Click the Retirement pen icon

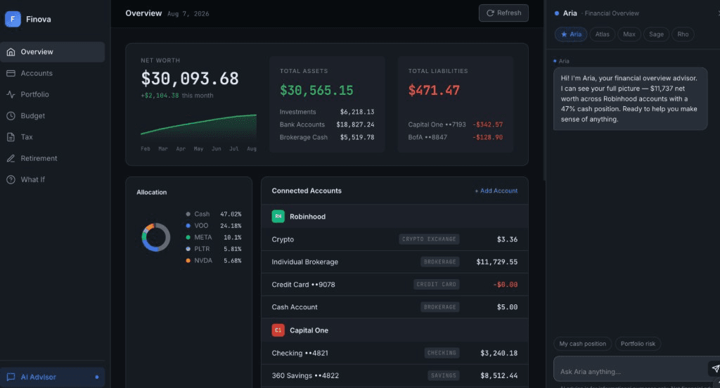pyautogui.click(x=11, y=158)
